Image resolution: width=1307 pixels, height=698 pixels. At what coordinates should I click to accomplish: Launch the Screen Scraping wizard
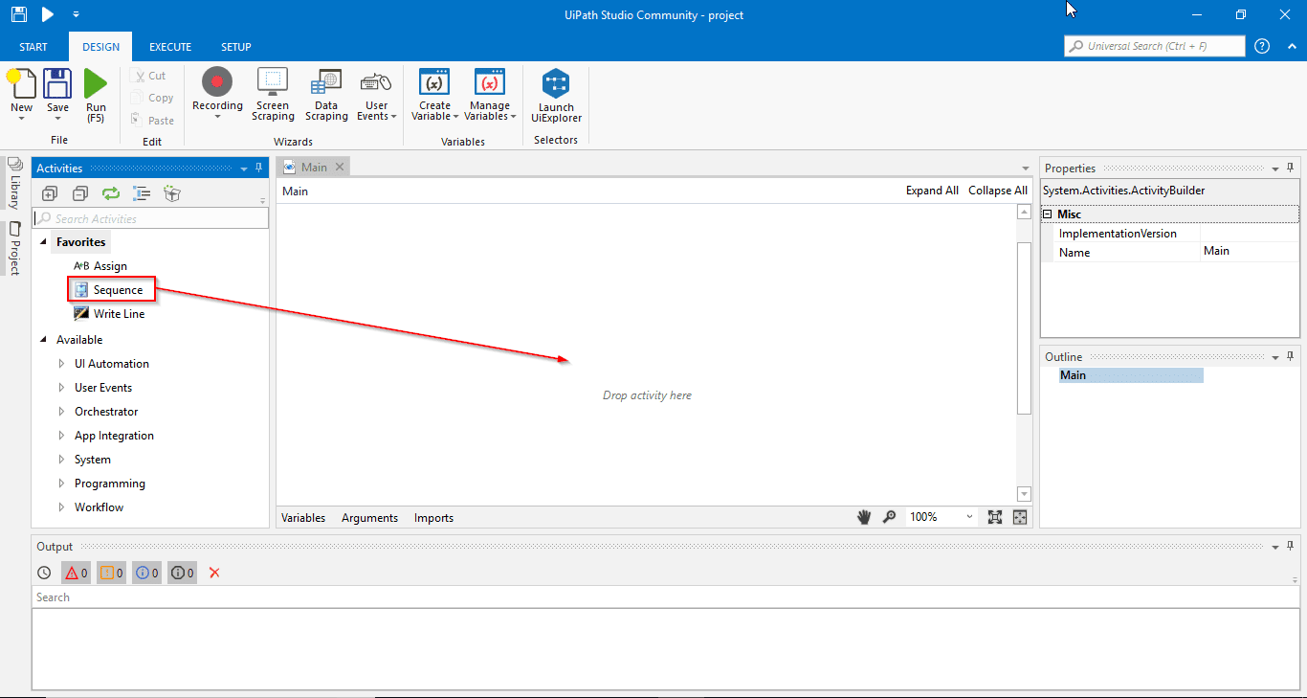click(x=272, y=93)
